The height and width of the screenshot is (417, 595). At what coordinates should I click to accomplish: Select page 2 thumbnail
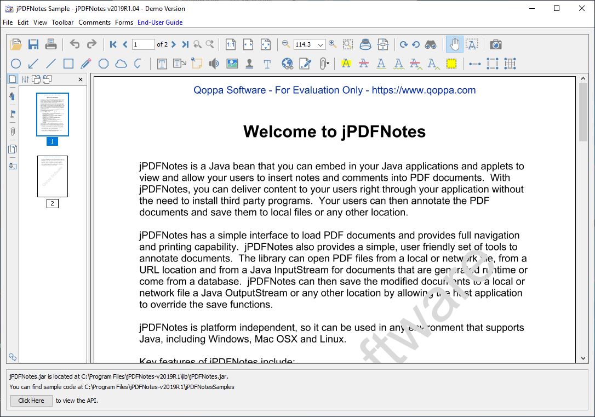point(53,176)
